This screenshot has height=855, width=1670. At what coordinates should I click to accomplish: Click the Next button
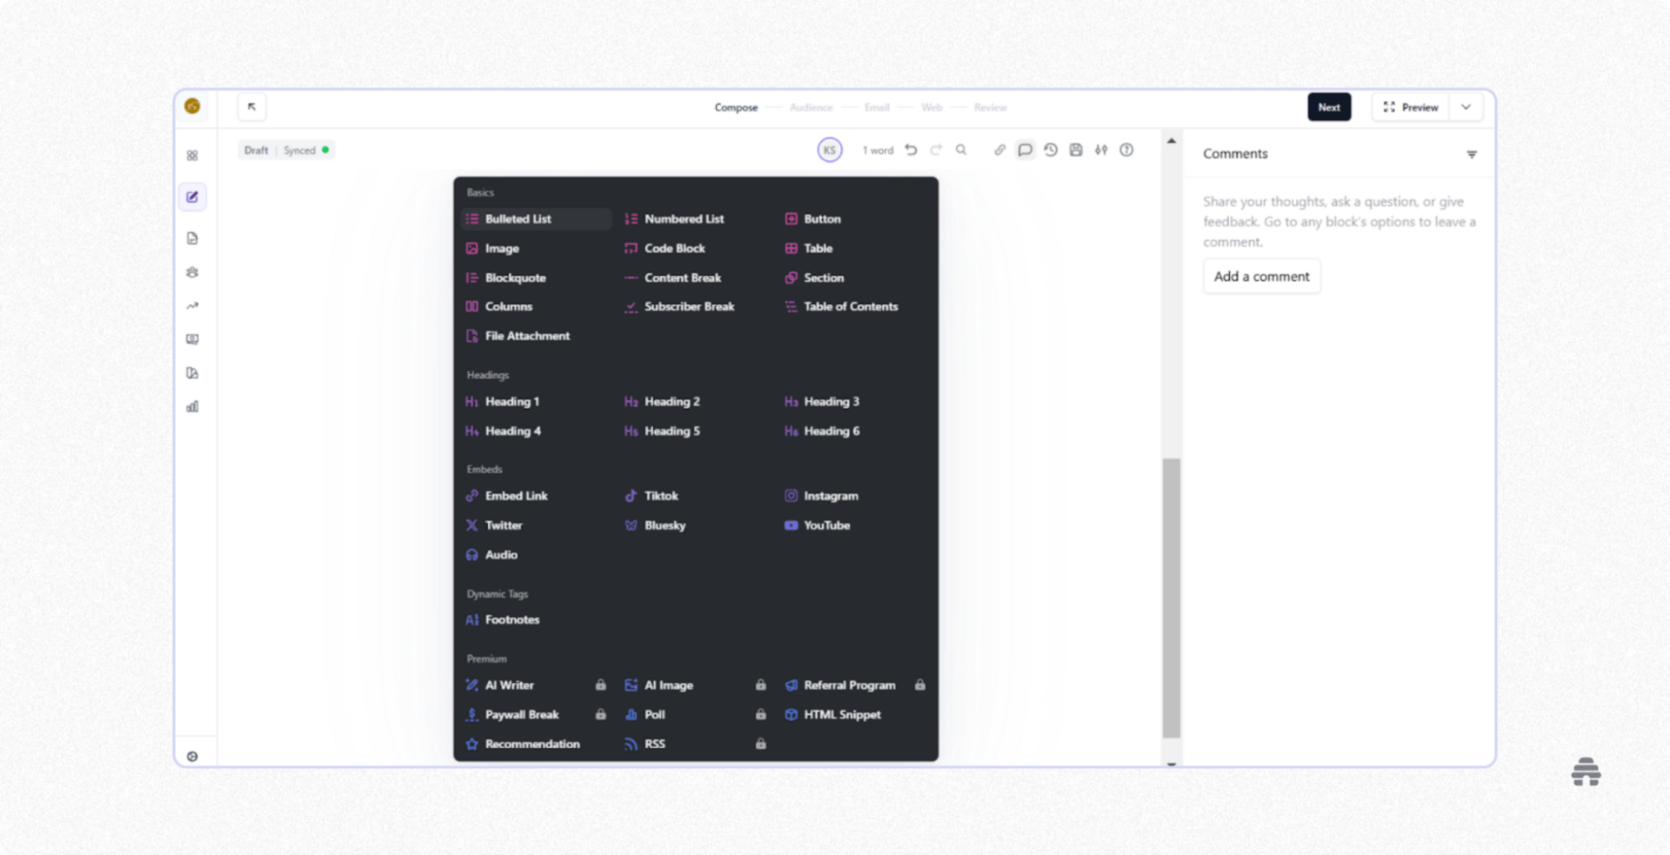click(x=1329, y=107)
